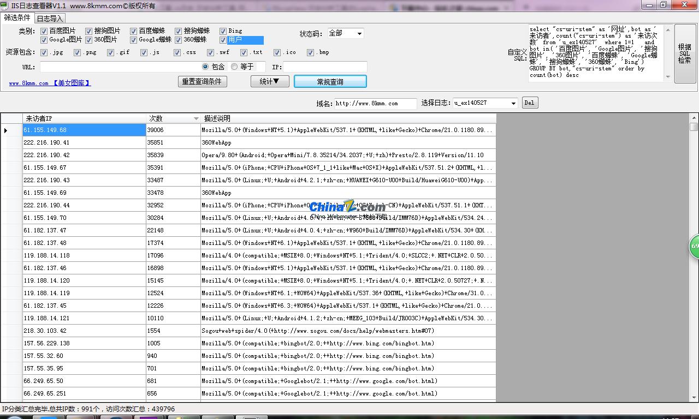Select IP cell 66.249.65.50
Viewport: 699px width, 419px height.
(x=84, y=381)
